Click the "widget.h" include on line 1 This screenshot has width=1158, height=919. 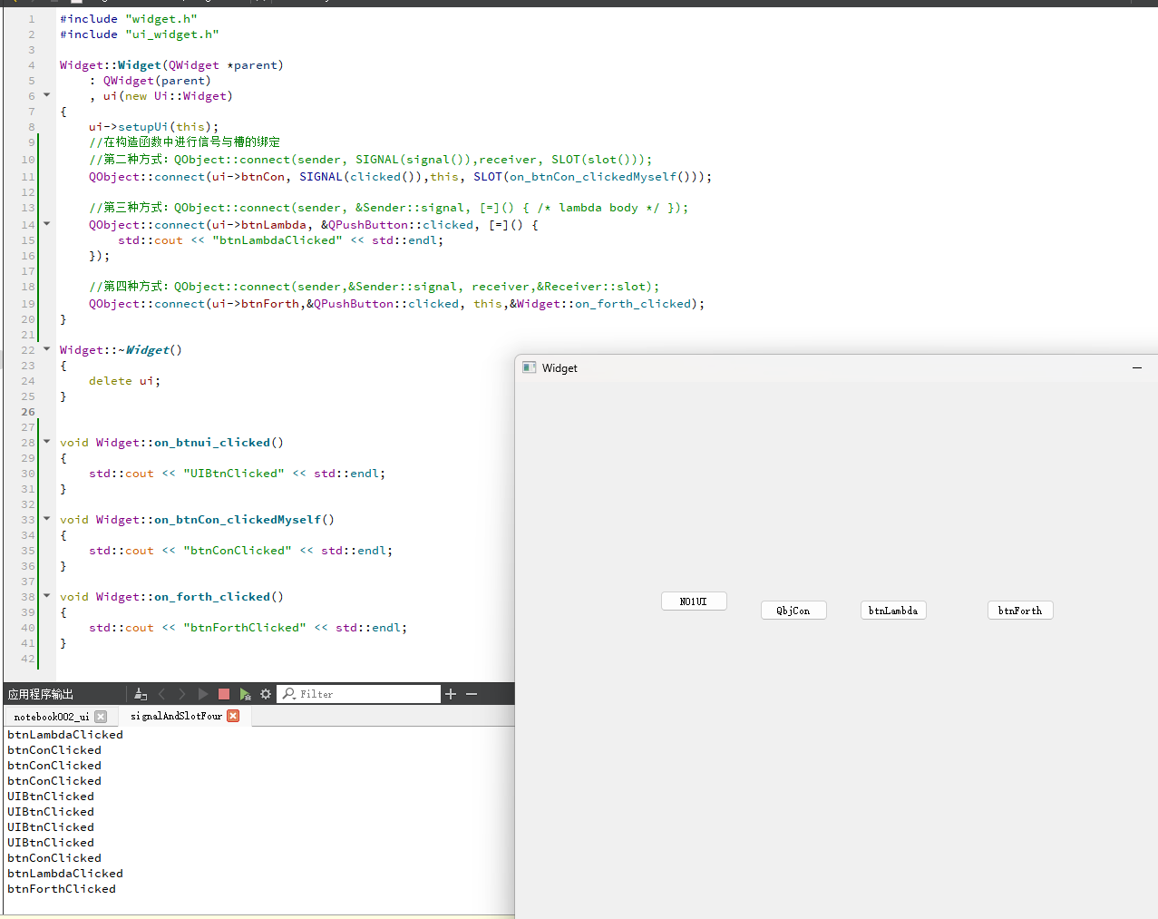click(x=161, y=19)
